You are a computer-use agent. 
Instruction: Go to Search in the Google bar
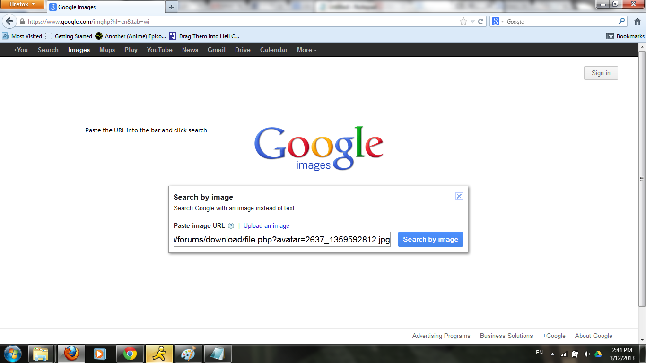click(x=48, y=50)
